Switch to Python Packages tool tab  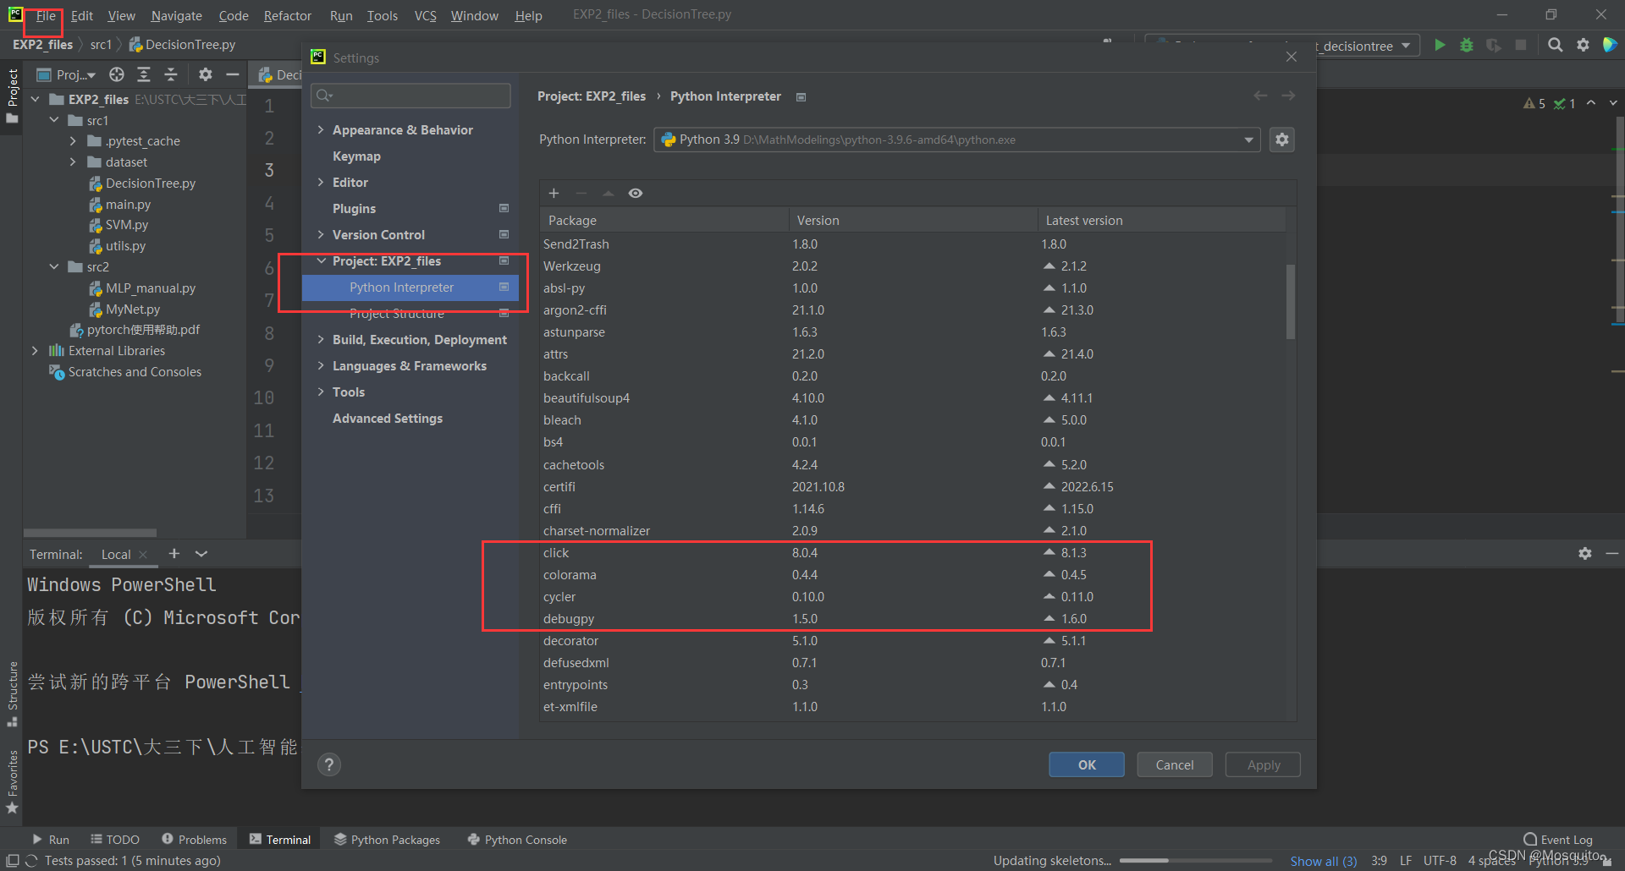[x=387, y=840]
